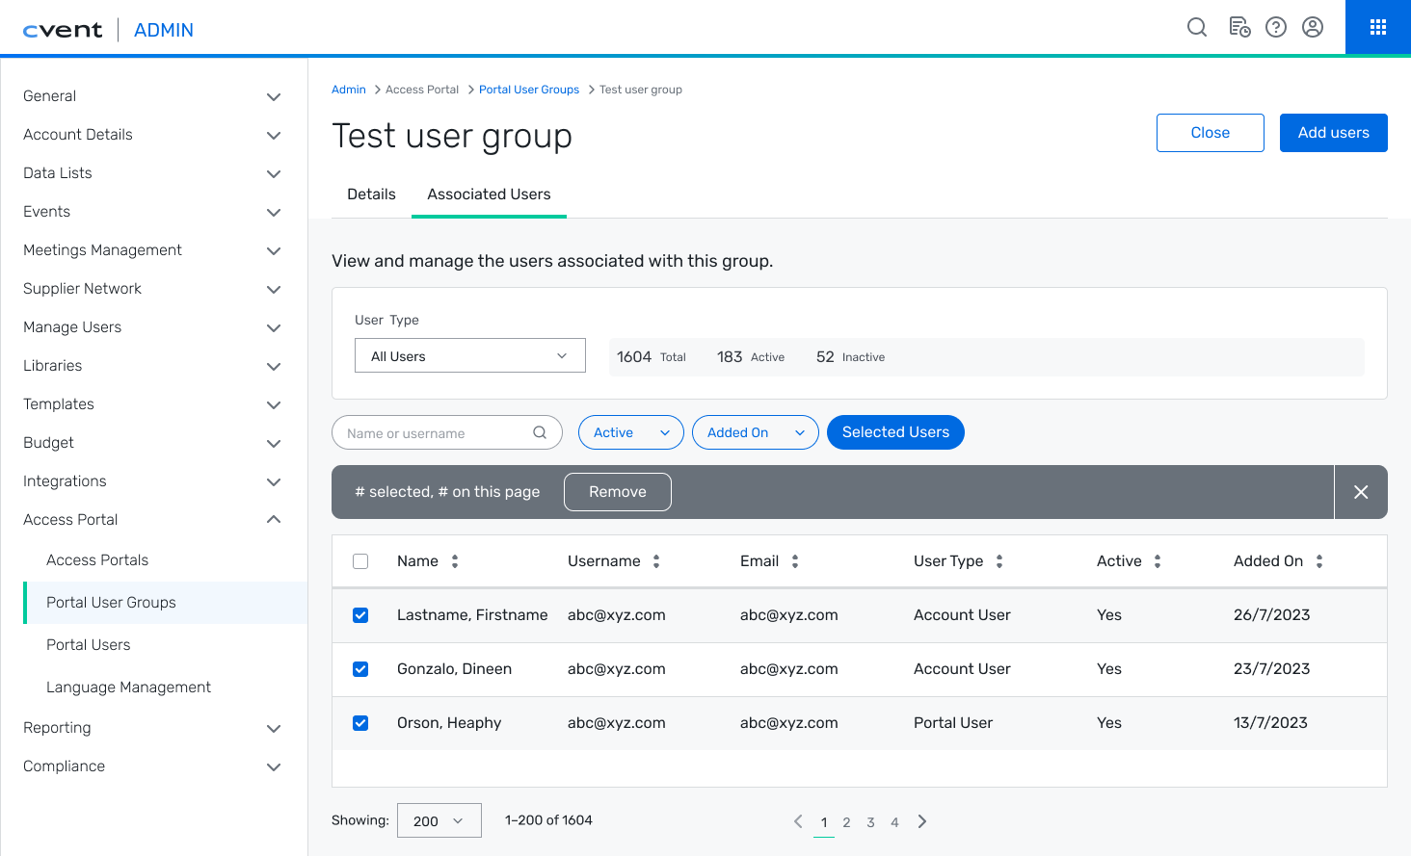Go to page 2
The height and width of the screenshot is (856, 1411).
click(846, 822)
